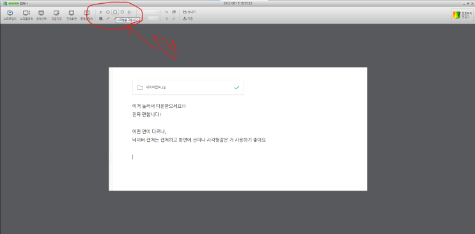The image size is (475, 234).
Task: Click the 보내기 send button
Action: coord(189,12)
